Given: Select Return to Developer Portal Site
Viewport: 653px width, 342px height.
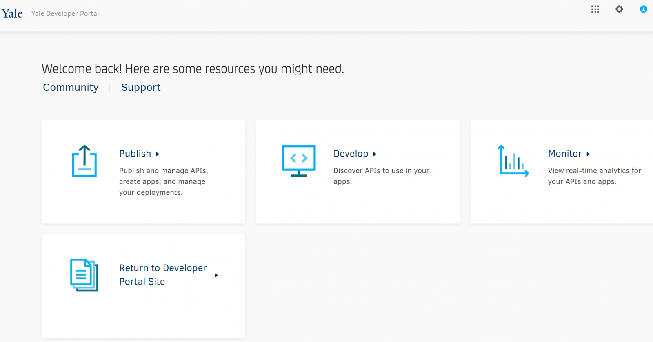Looking at the screenshot, I should coord(162,275).
